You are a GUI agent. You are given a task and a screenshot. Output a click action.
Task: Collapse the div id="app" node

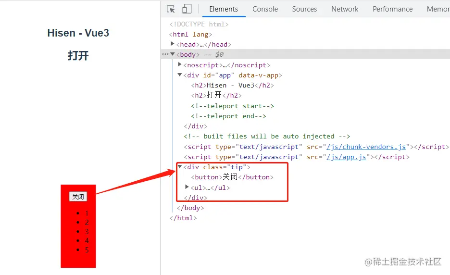pos(180,75)
